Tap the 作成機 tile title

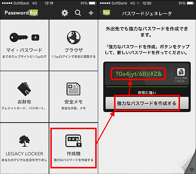point(73,154)
